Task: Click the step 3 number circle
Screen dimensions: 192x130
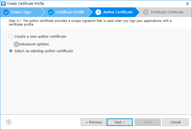Action: tap(98, 12)
